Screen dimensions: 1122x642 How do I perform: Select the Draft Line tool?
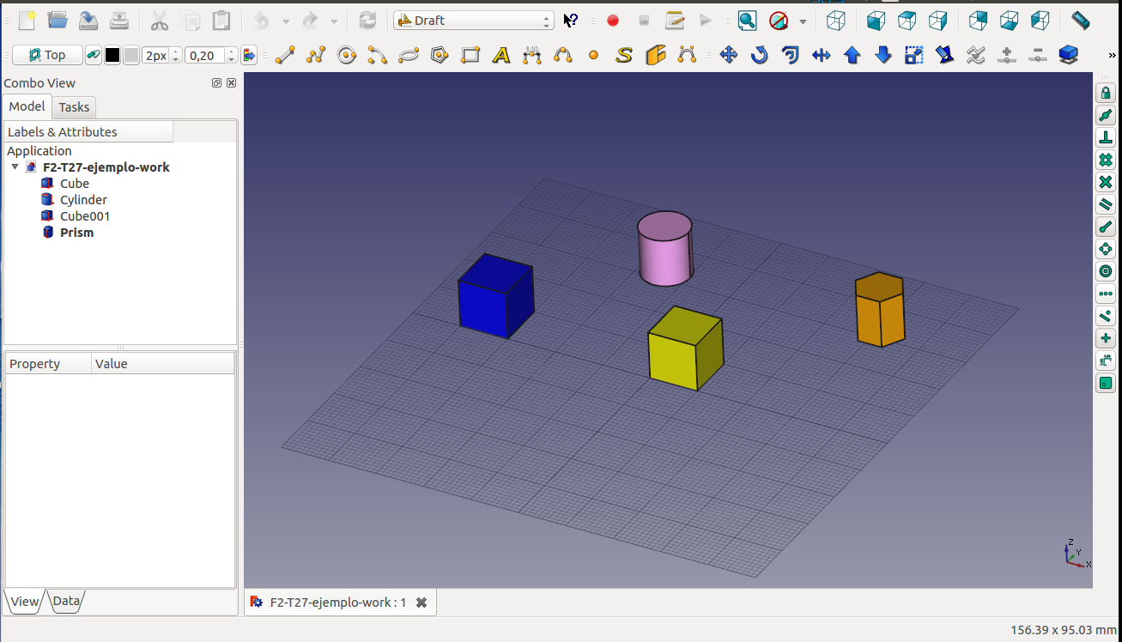pos(285,56)
